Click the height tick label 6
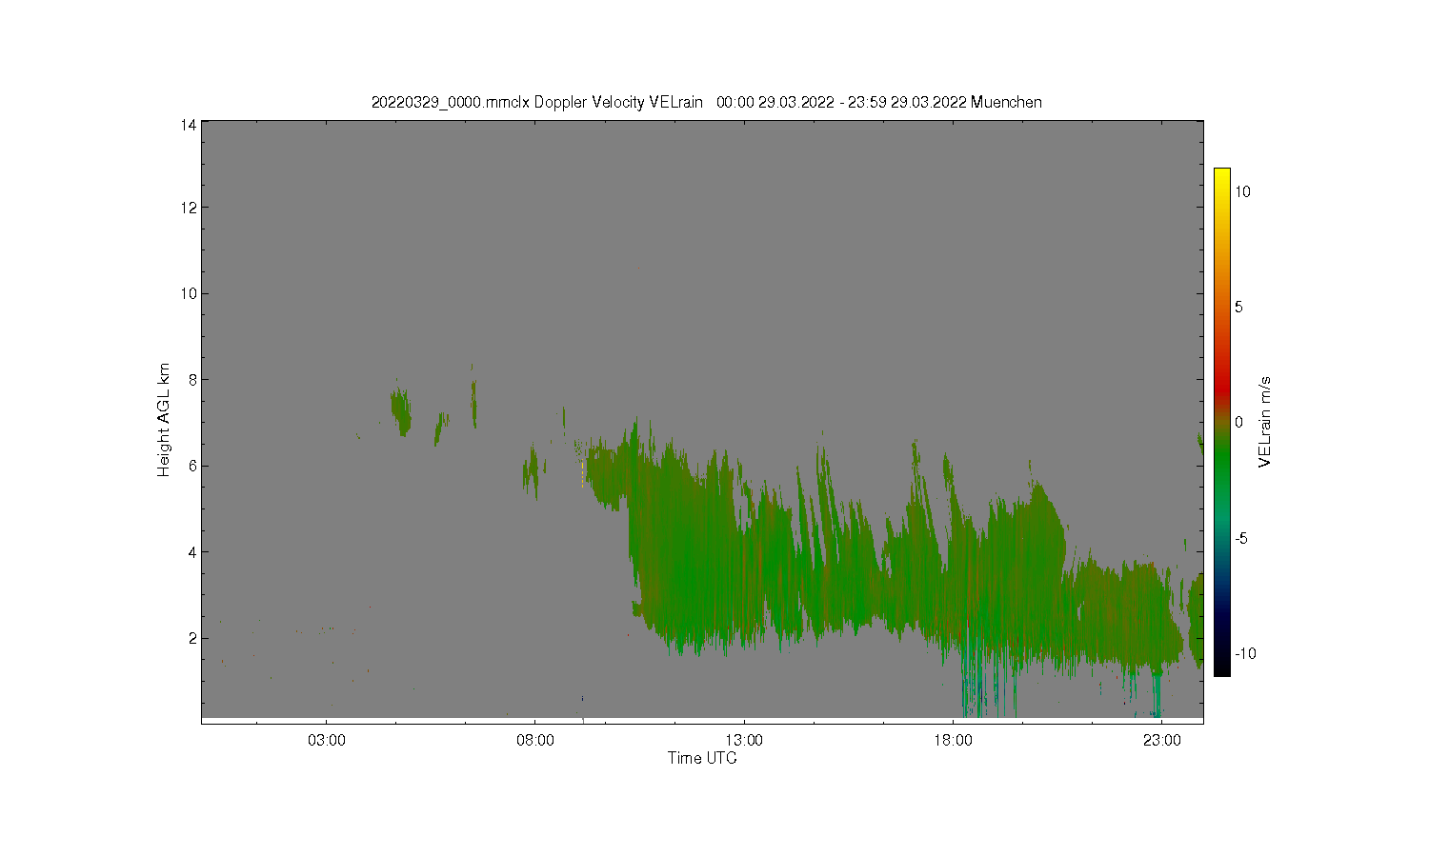This screenshot has height=857, width=1429. click(192, 466)
